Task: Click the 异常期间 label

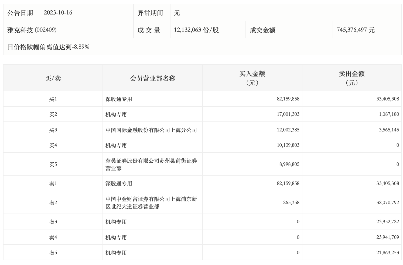Action: [x=150, y=13]
